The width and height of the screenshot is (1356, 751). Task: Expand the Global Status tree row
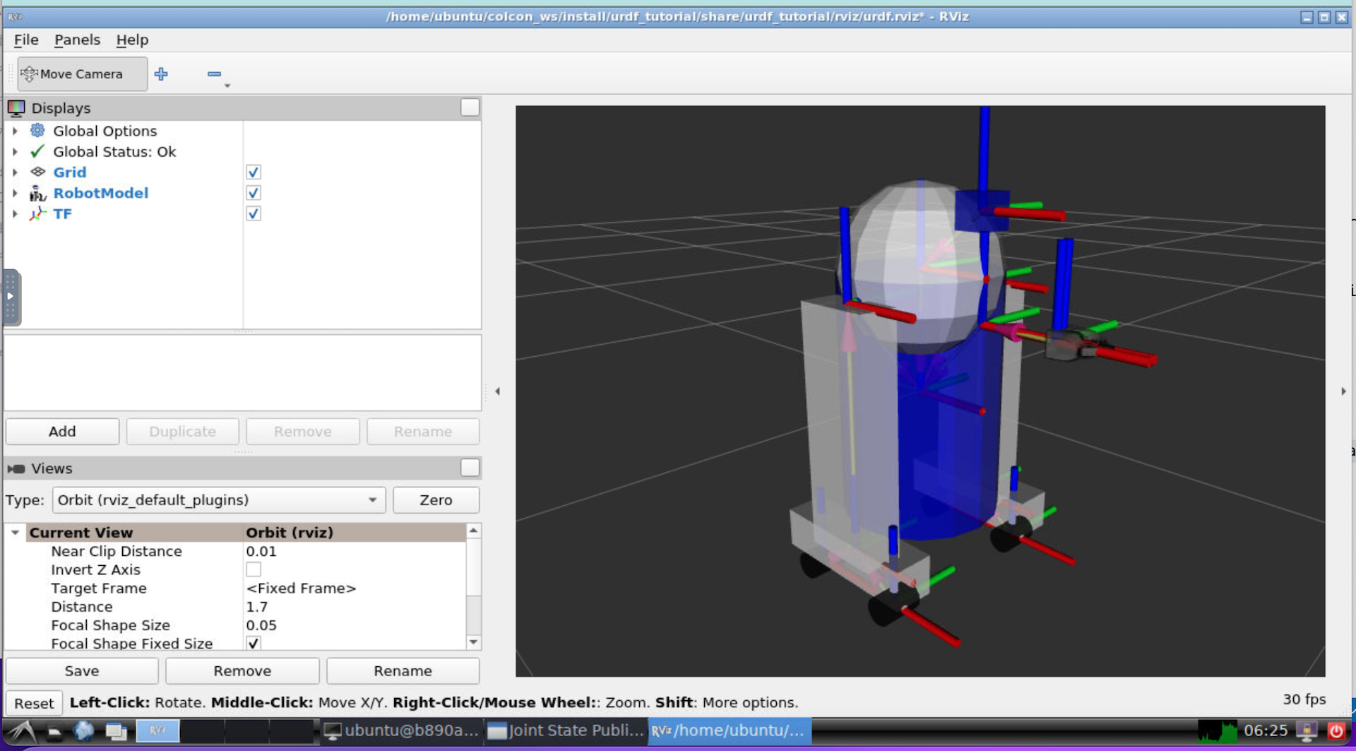click(16, 151)
